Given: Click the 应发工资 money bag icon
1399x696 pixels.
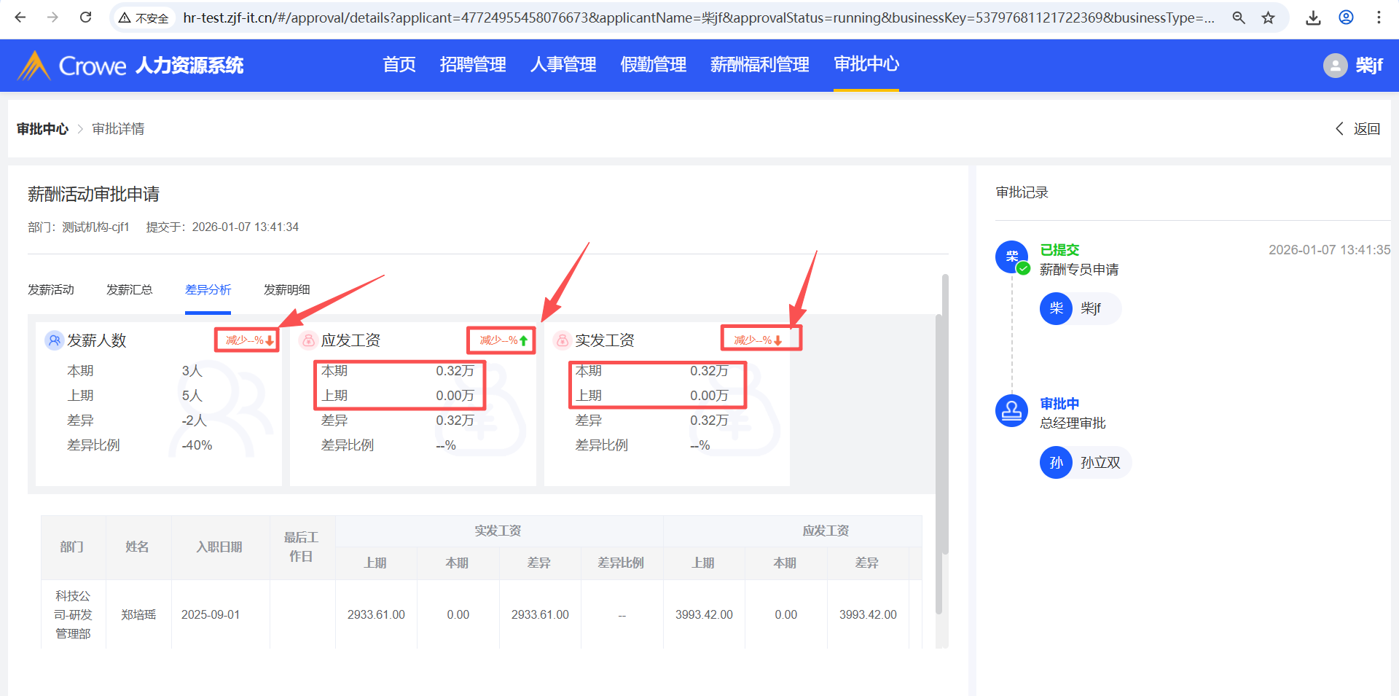Looking at the screenshot, I should 308,340.
